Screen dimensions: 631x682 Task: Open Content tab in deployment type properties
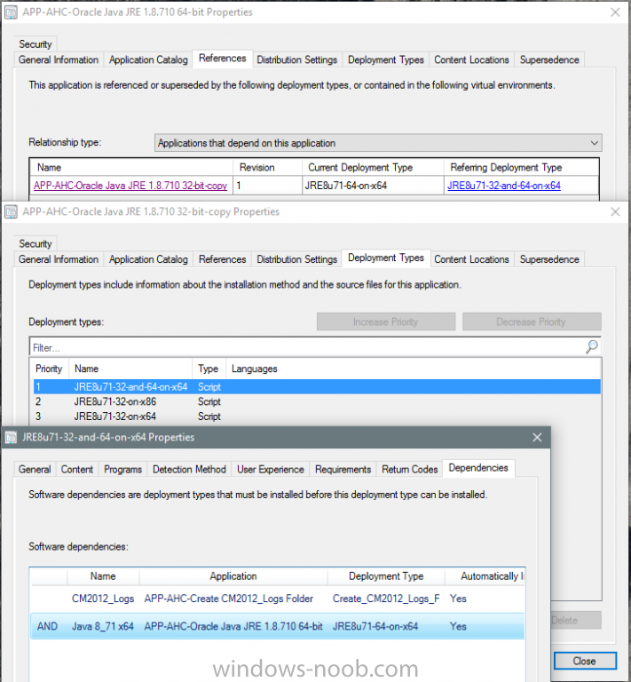point(77,469)
